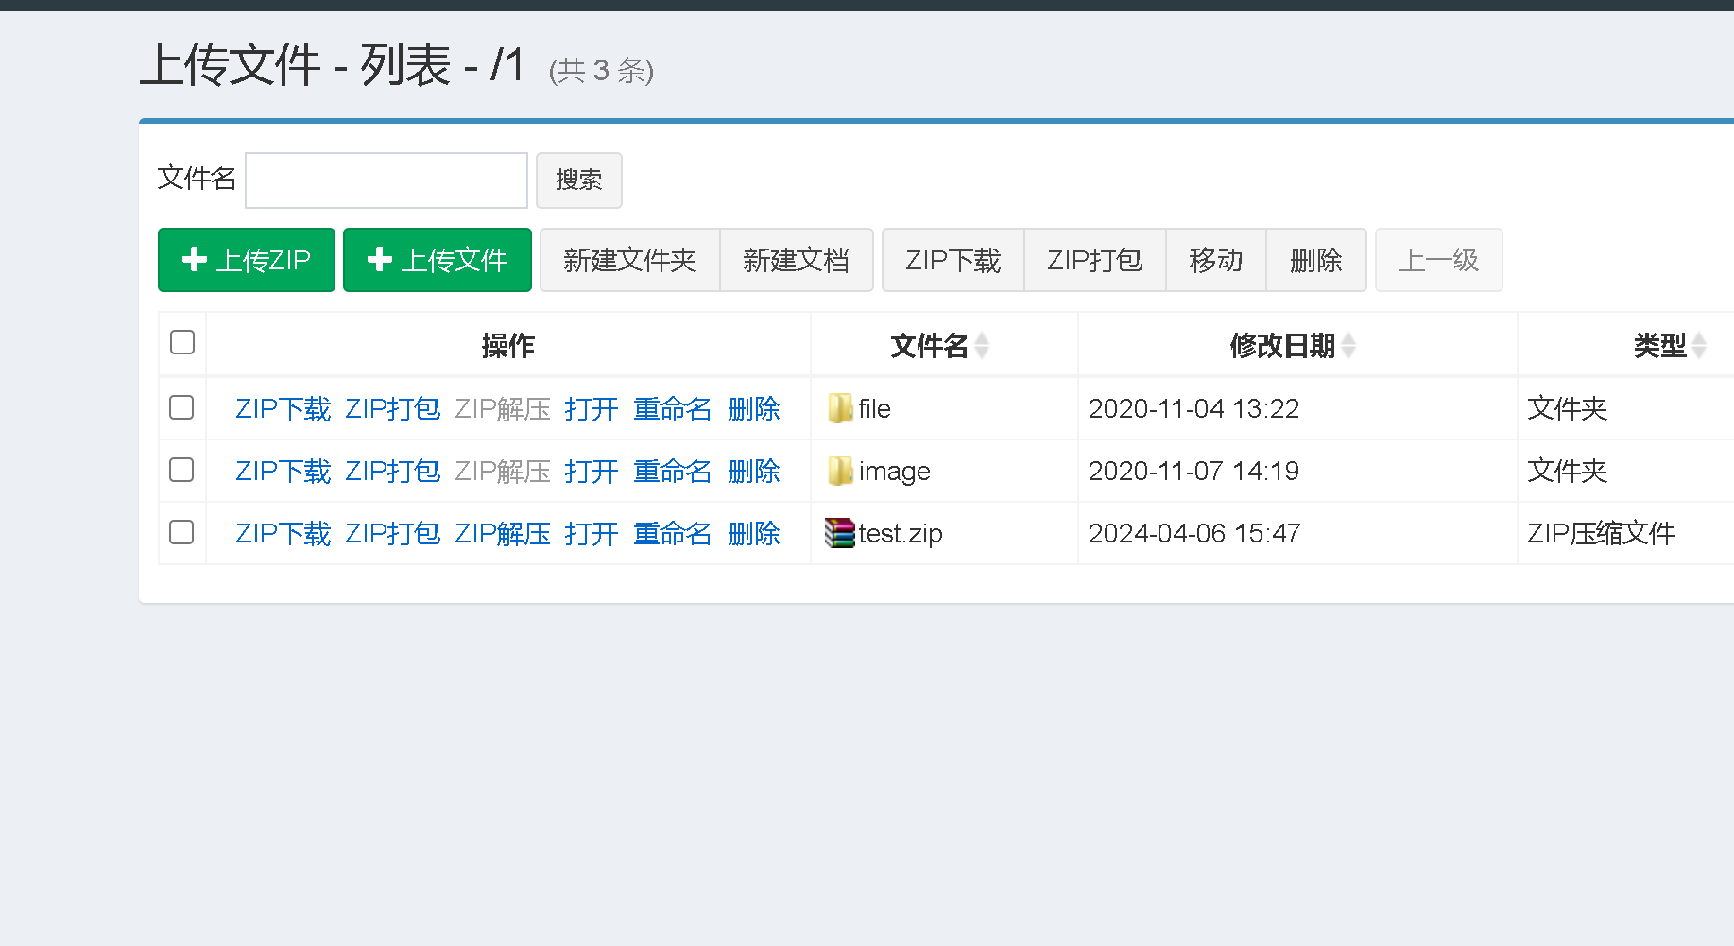Click 打开 link for test.zip

[x=592, y=533]
